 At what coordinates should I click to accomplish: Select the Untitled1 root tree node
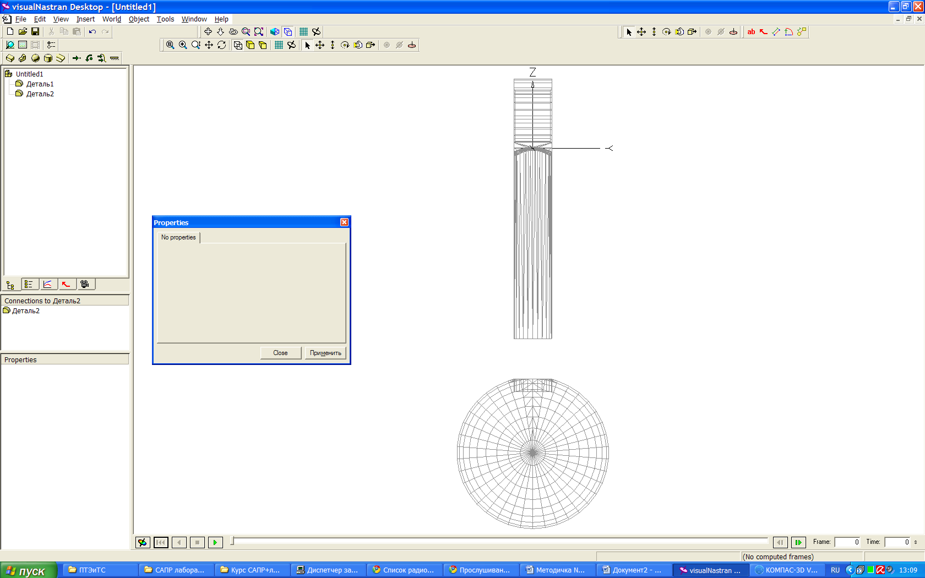(29, 74)
